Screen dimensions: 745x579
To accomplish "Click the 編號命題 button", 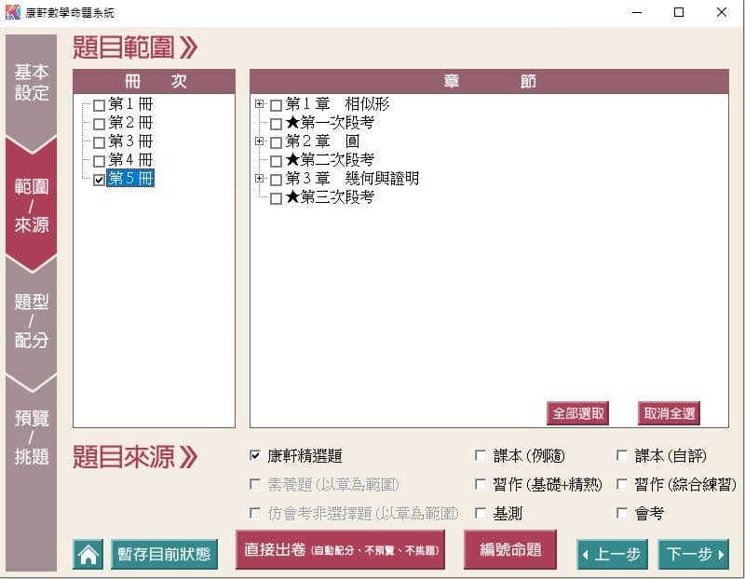I will point(510,549).
